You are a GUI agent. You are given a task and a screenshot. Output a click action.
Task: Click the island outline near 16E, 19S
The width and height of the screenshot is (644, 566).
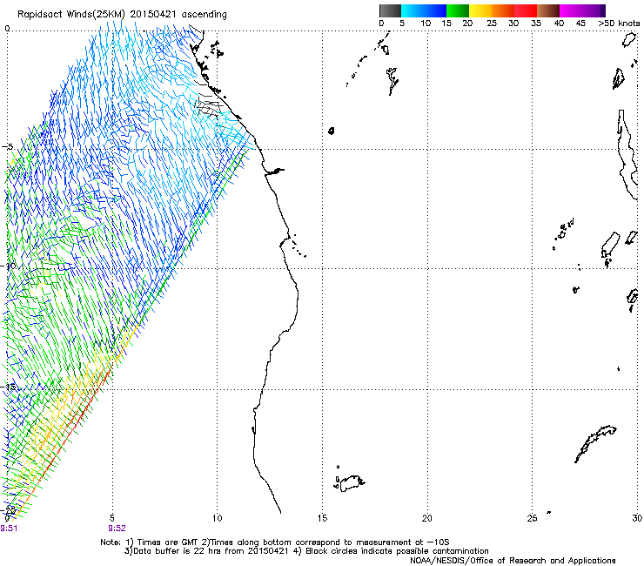click(352, 483)
